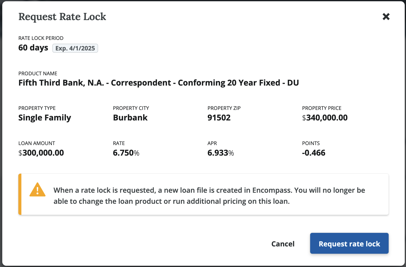The height and width of the screenshot is (267, 406).
Task: Click the Fifth Third Bank product name
Action: (158, 83)
